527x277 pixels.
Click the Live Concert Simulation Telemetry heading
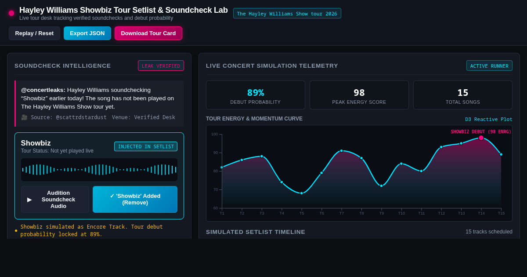click(x=272, y=66)
